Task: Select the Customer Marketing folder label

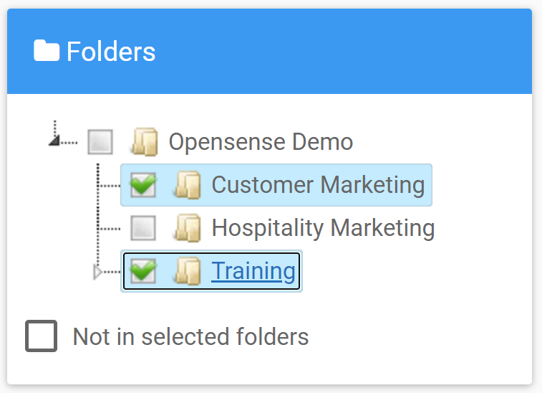Action: 318,185
